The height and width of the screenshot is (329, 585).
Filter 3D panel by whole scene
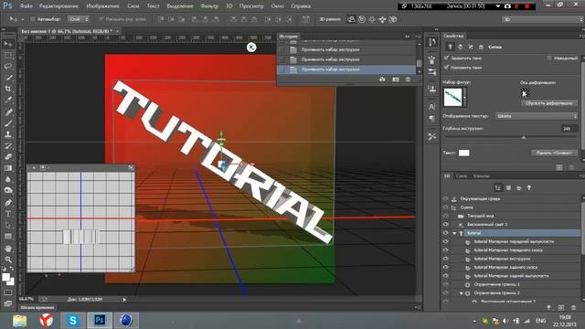pyautogui.click(x=497, y=187)
